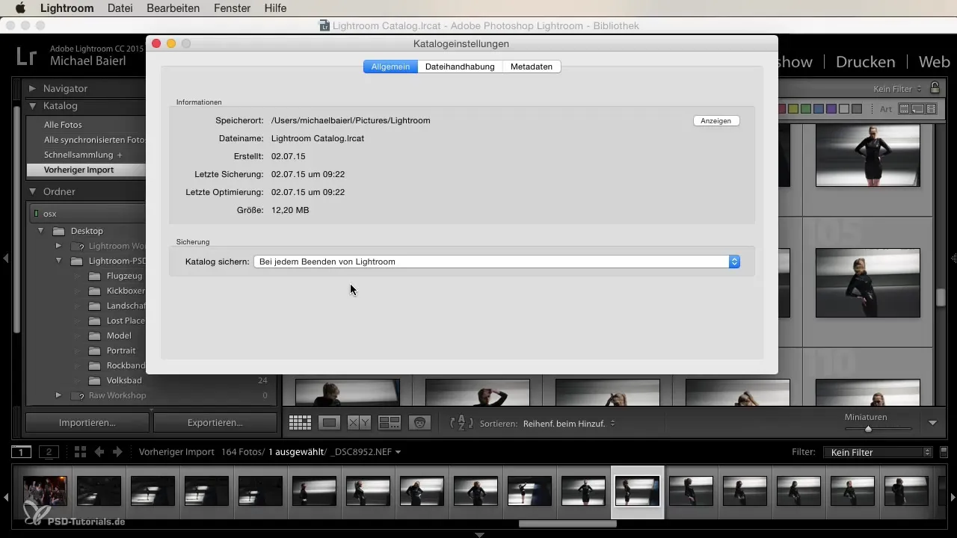Viewport: 957px width, 538px height.
Task: Click the Importieren button
Action: tap(87, 422)
